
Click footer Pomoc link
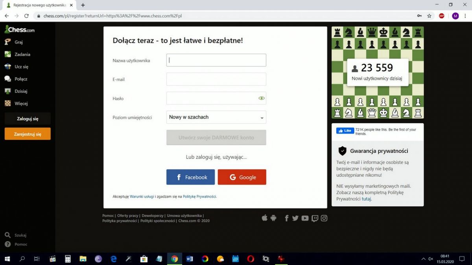point(108,216)
